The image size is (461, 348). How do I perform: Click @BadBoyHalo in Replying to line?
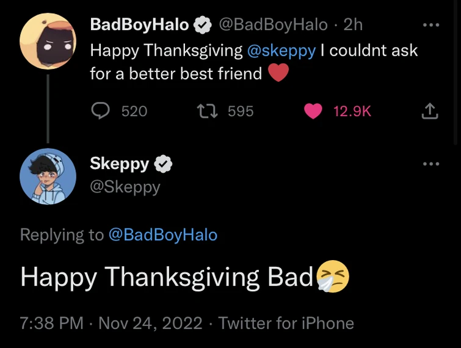click(x=162, y=234)
